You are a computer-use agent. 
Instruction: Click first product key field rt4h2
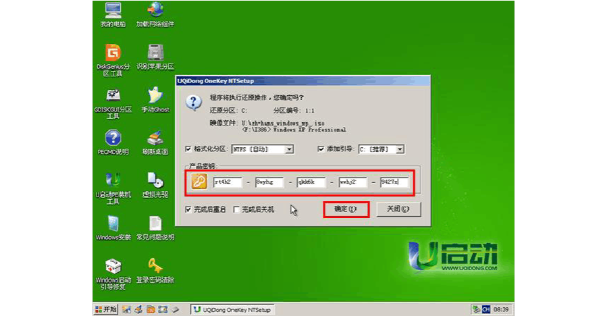point(228,182)
